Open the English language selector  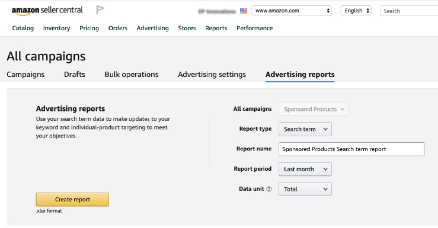[356, 11]
